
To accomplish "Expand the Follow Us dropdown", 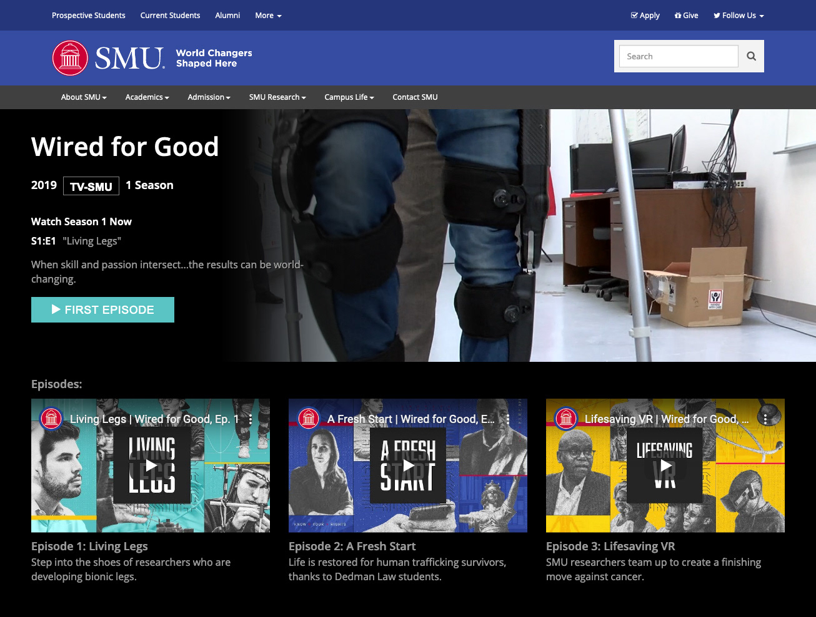I will point(739,16).
